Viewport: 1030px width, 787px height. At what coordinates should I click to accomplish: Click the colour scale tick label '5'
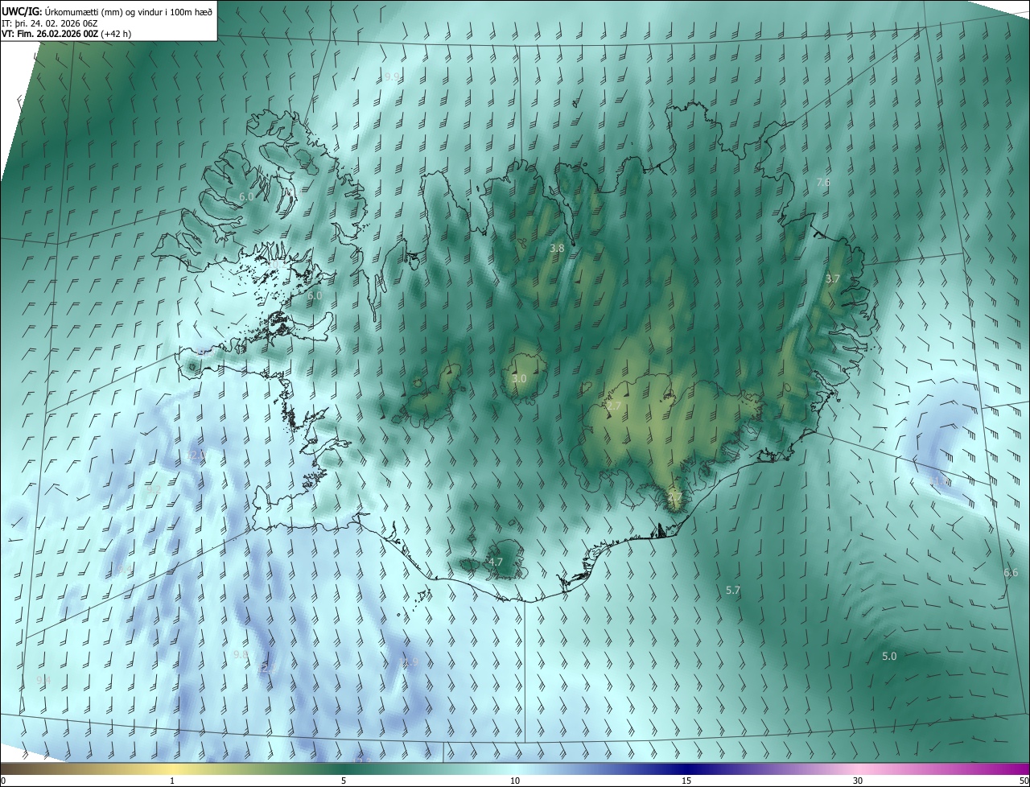point(344,781)
